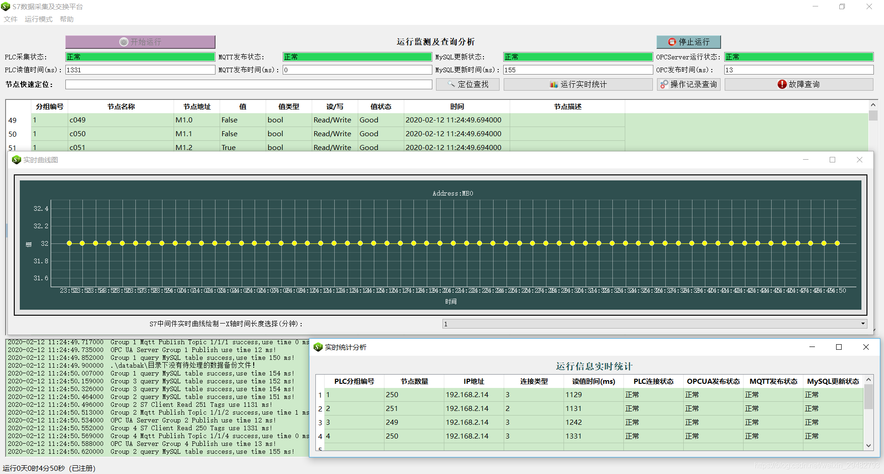
Task: Click the connector icon on 操作记录查询 button
Action: (x=663, y=84)
